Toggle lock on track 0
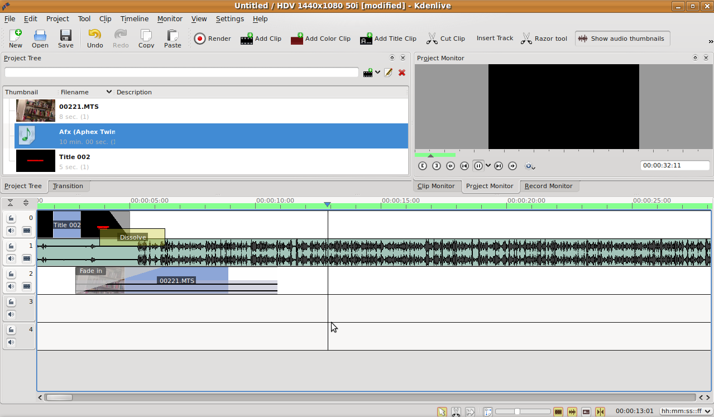 [11, 218]
